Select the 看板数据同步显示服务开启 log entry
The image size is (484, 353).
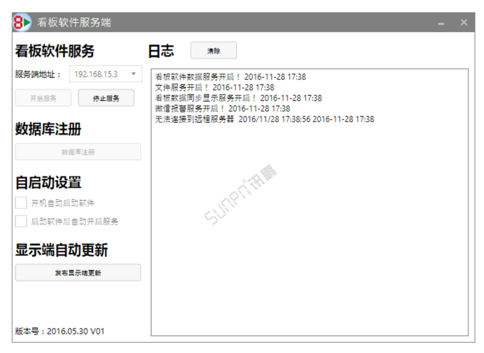coord(238,98)
